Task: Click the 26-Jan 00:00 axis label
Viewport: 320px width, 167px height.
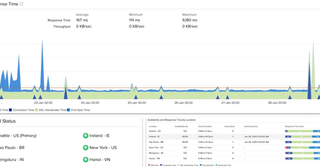Action: [x=183, y=103]
